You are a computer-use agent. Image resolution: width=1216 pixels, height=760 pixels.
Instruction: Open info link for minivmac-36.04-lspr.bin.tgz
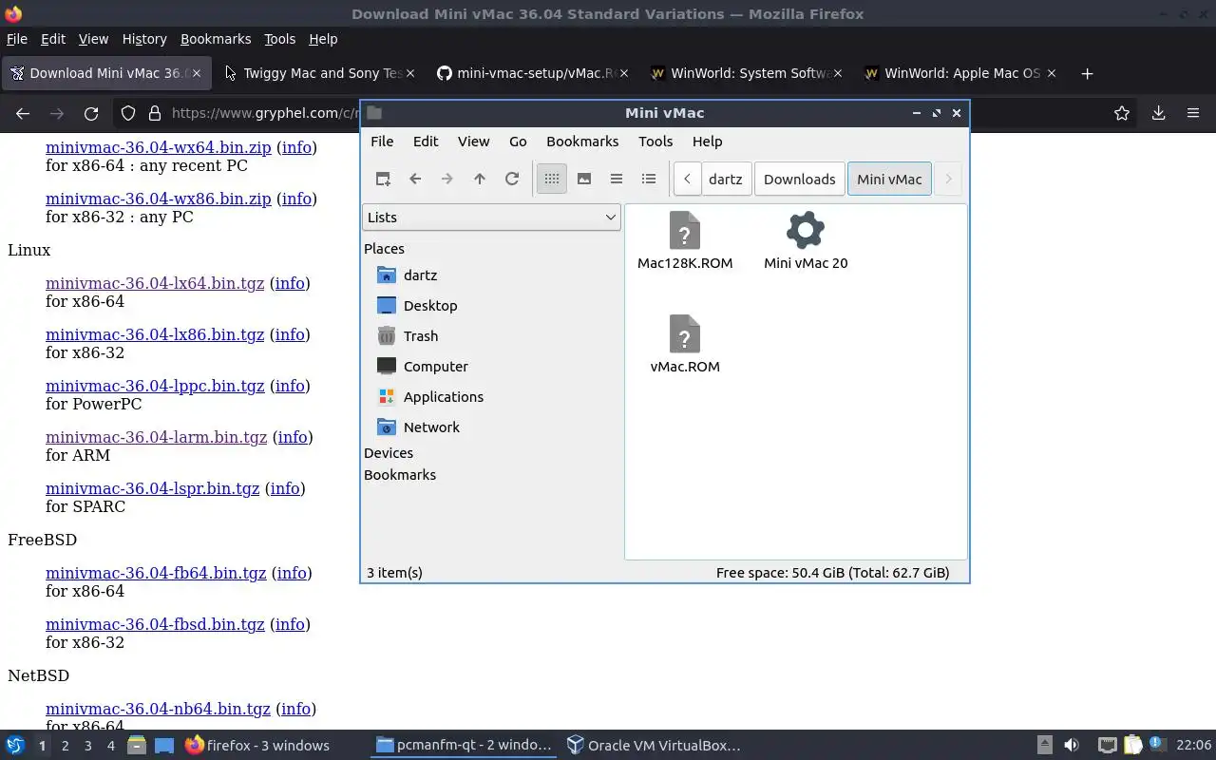(285, 488)
